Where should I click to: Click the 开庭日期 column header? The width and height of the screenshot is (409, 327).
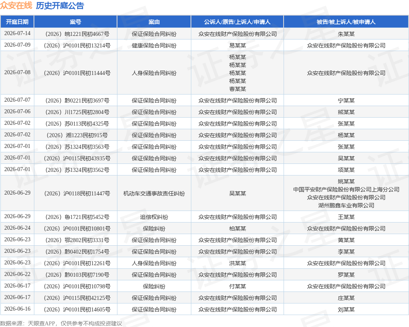pos(17,22)
